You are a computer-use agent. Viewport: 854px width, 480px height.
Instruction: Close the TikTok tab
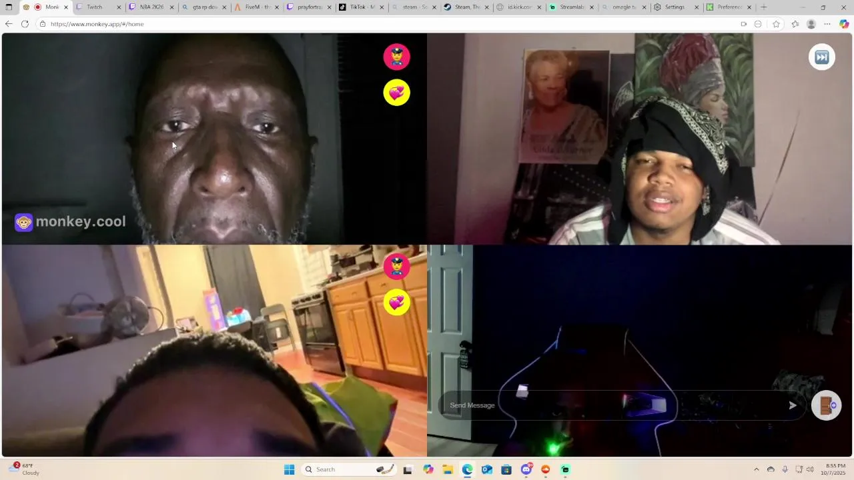point(382,7)
